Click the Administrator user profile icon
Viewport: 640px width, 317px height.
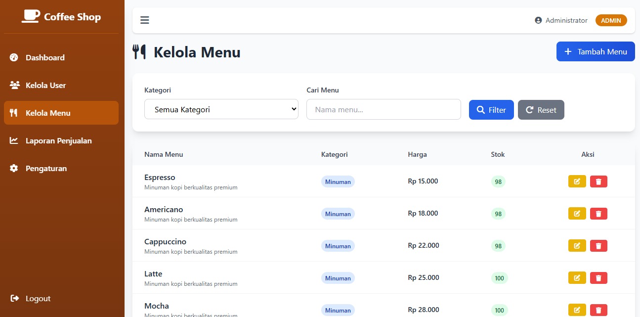pos(538,20)
